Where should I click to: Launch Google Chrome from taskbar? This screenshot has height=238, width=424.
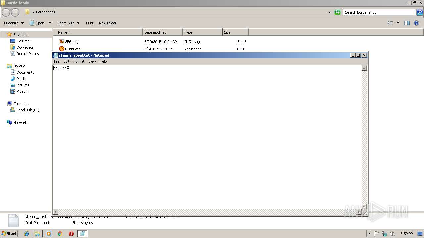coord(60,234)
